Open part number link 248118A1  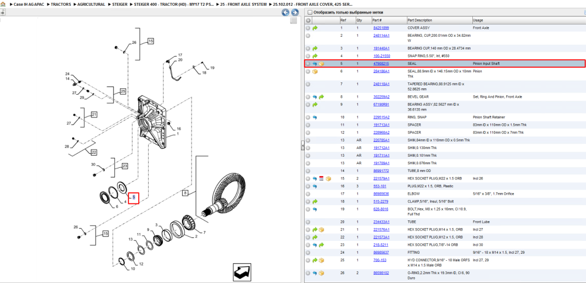pos(381,84)
